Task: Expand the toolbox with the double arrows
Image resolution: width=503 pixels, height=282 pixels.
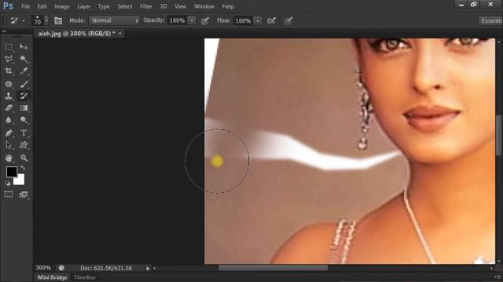Action: (x=4, y=31)
